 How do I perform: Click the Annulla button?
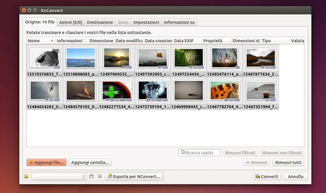[296, 176]
